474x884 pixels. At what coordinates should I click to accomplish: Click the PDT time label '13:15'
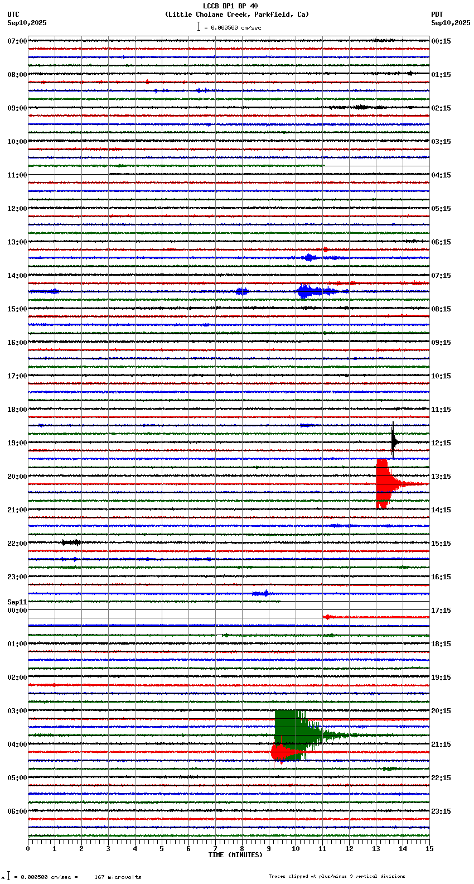[x=441, y=477]
